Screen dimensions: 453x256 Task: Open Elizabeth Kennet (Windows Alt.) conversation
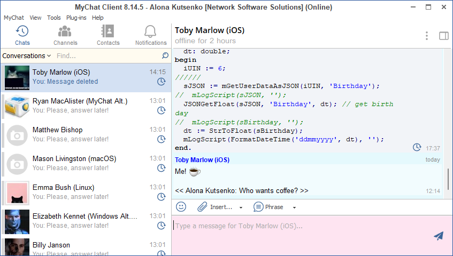86,221
